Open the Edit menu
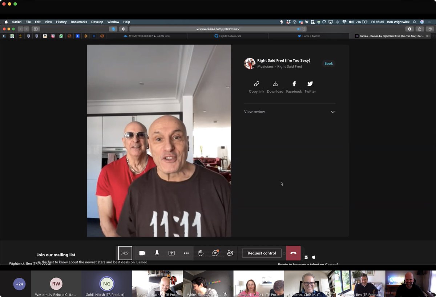 38,22
